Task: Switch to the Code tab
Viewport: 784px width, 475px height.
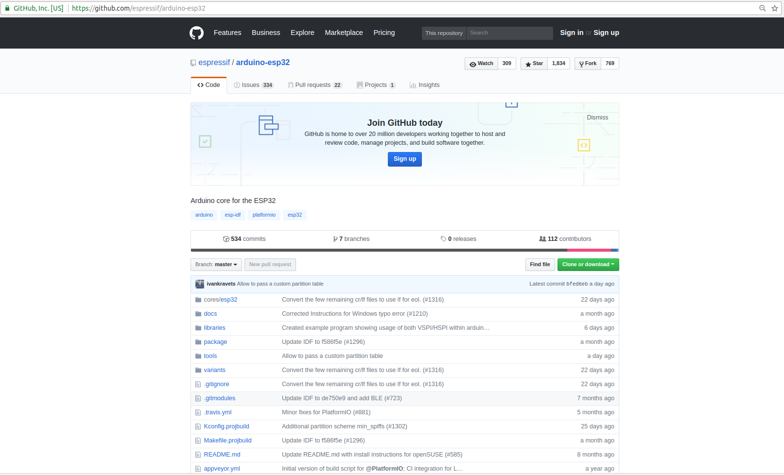Action: pos(209,85)
